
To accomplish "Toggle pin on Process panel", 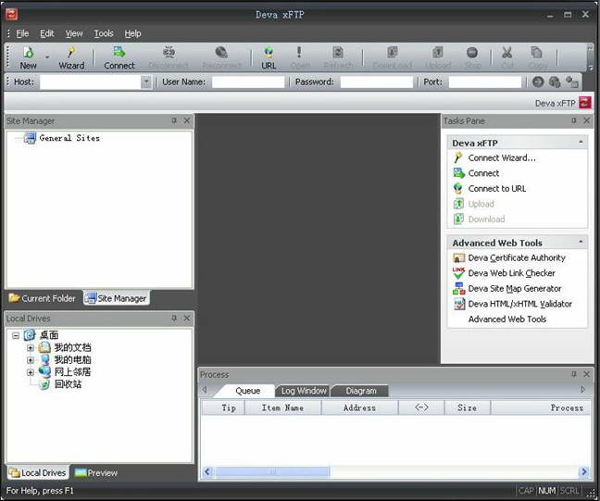I will click(x=573, y=375).
